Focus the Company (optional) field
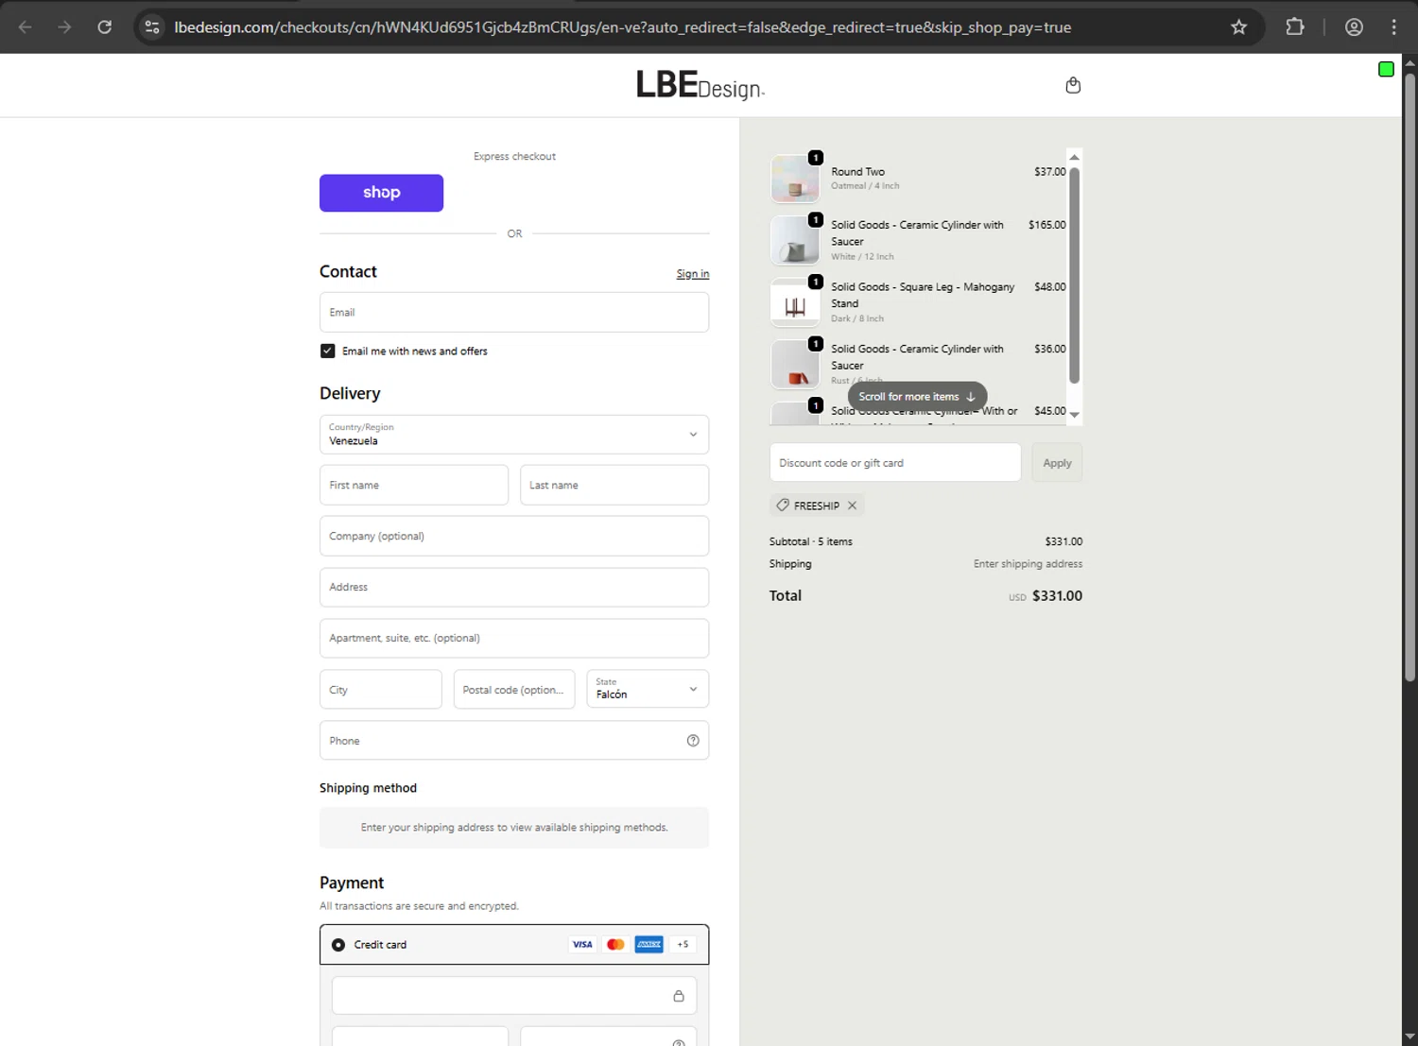The width and height of the screenshot is (1418, 1046). 514,536
